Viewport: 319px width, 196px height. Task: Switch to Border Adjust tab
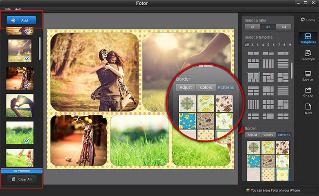[252, 135]
